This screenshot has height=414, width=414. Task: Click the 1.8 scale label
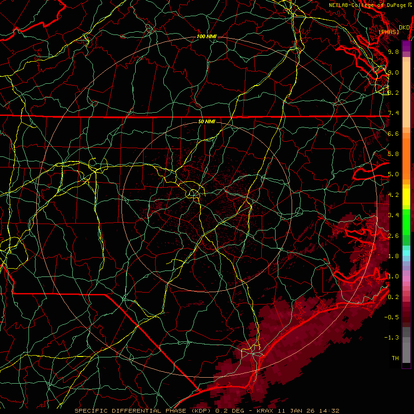point(393,256)
